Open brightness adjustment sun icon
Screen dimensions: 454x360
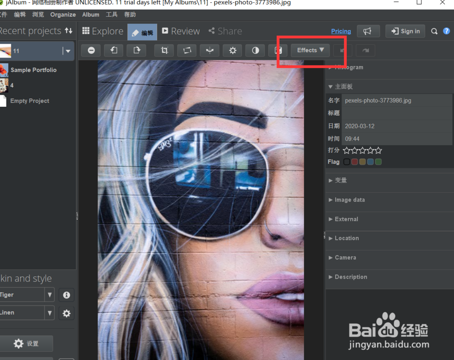(232, 50)
